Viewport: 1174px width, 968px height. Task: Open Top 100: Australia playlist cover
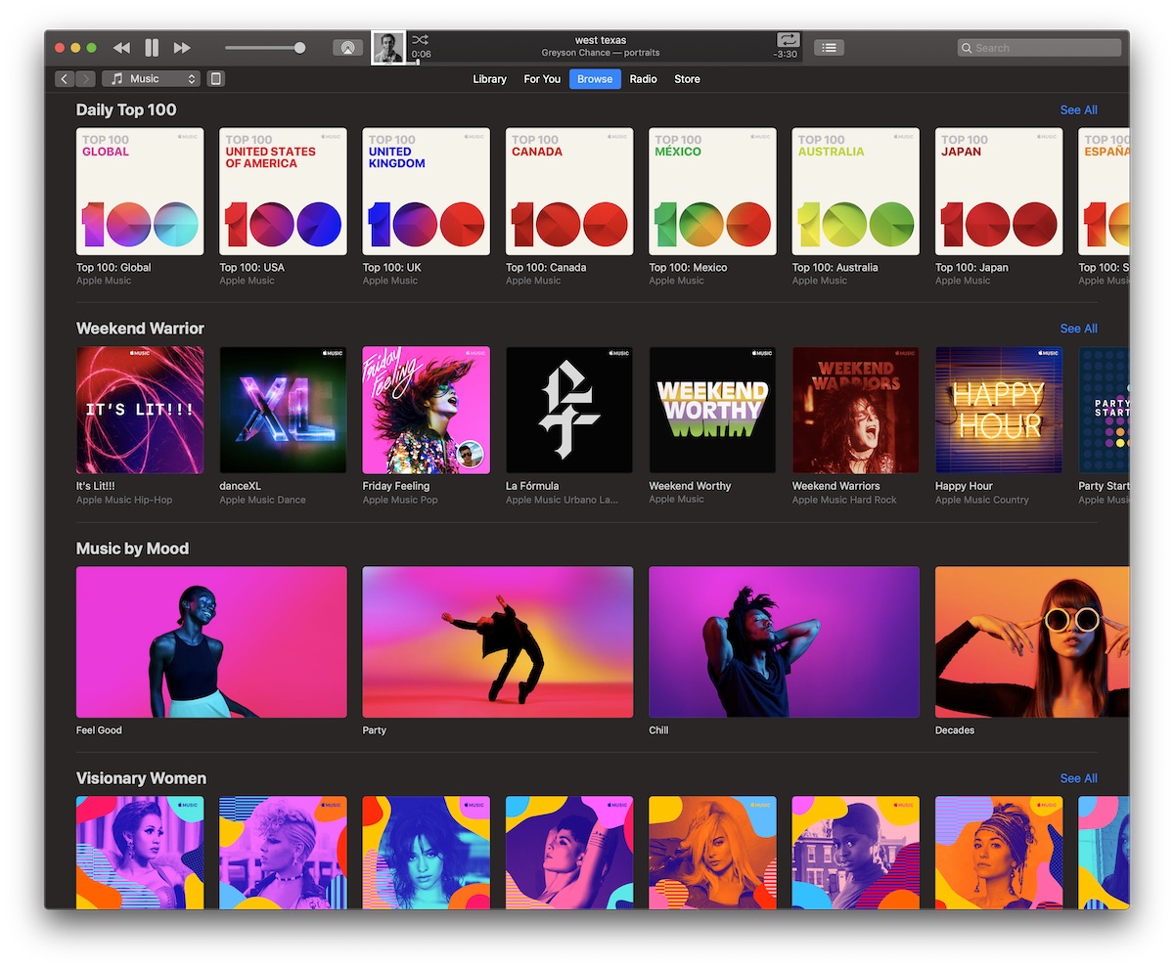(855, 191)
